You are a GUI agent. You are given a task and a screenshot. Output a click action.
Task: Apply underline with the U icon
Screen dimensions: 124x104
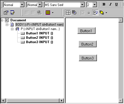pyautogui.click(x=116, y=4)
